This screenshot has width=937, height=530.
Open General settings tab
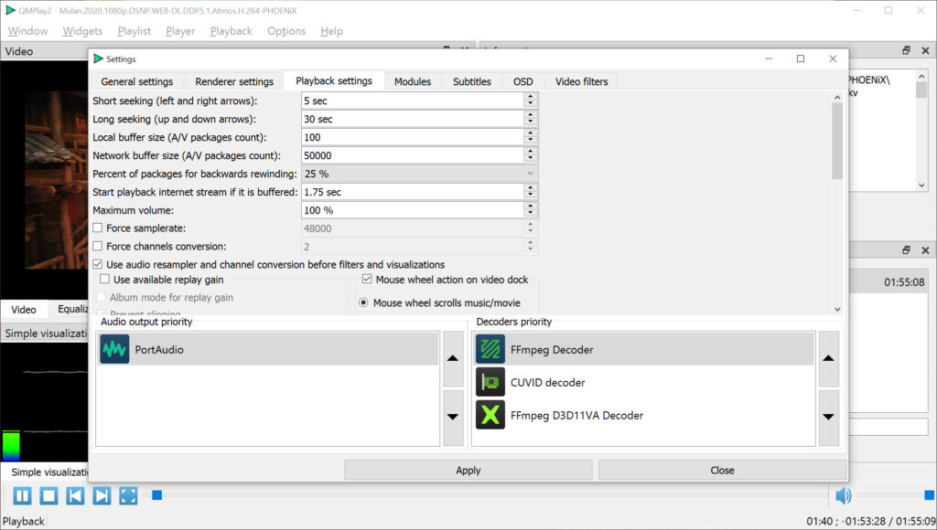(137, 81)
